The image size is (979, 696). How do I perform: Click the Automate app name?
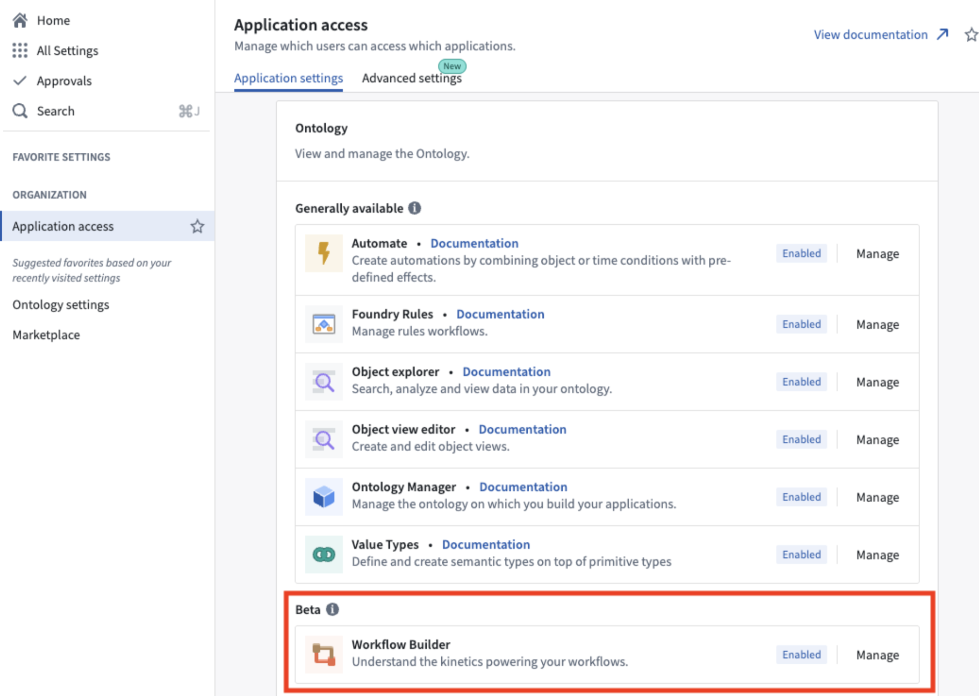pos(379,243)
